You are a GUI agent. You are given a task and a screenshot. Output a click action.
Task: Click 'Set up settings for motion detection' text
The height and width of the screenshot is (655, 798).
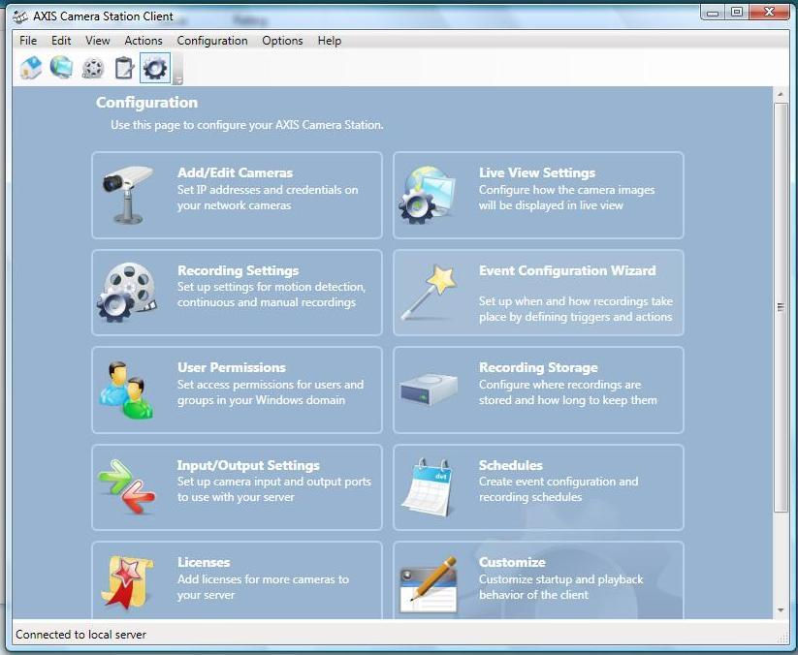[x=271, y=295]
